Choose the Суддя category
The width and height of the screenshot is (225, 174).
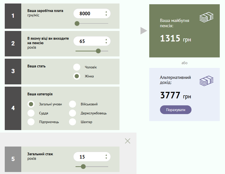[x=31, y=113]
